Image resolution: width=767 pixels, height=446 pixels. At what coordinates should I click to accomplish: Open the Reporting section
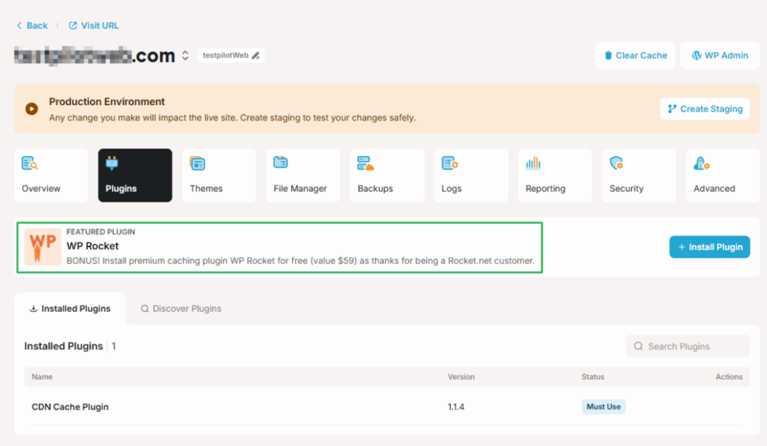tap(554, 175)
